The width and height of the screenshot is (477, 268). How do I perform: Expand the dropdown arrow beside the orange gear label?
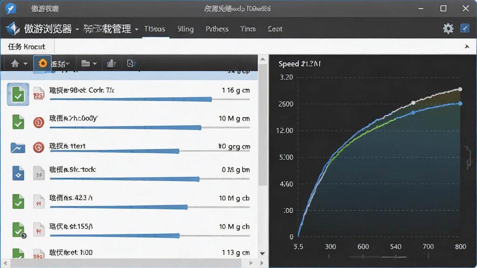pos(68,64)
